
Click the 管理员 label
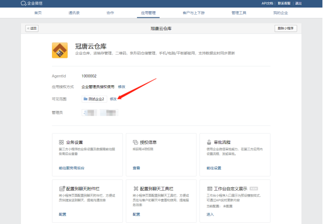tap(57, 113)
